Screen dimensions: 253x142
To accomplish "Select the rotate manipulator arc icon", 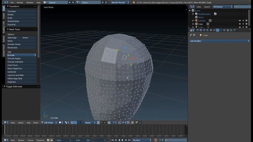I will point(79,123).
